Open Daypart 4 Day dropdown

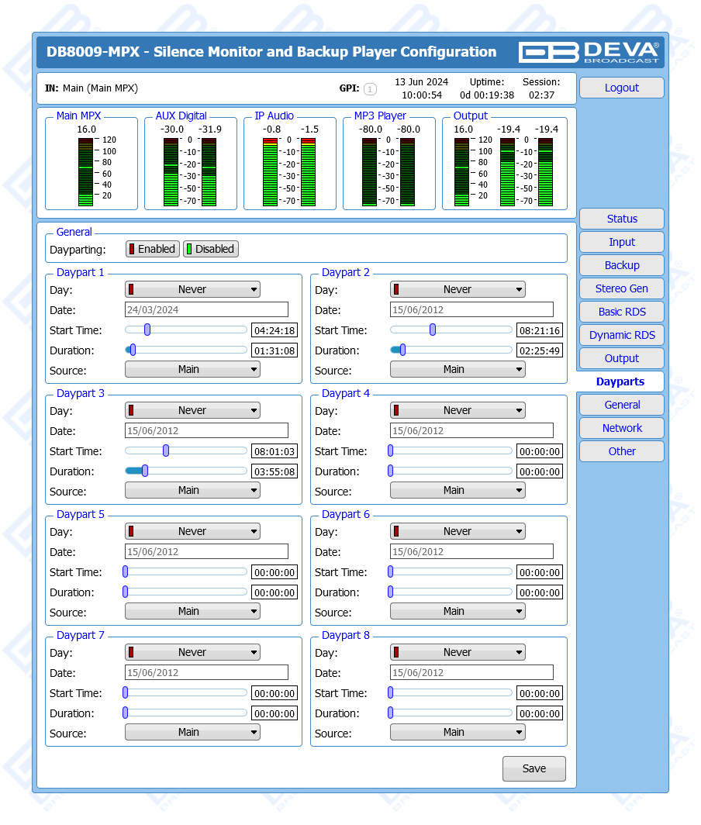457,410
